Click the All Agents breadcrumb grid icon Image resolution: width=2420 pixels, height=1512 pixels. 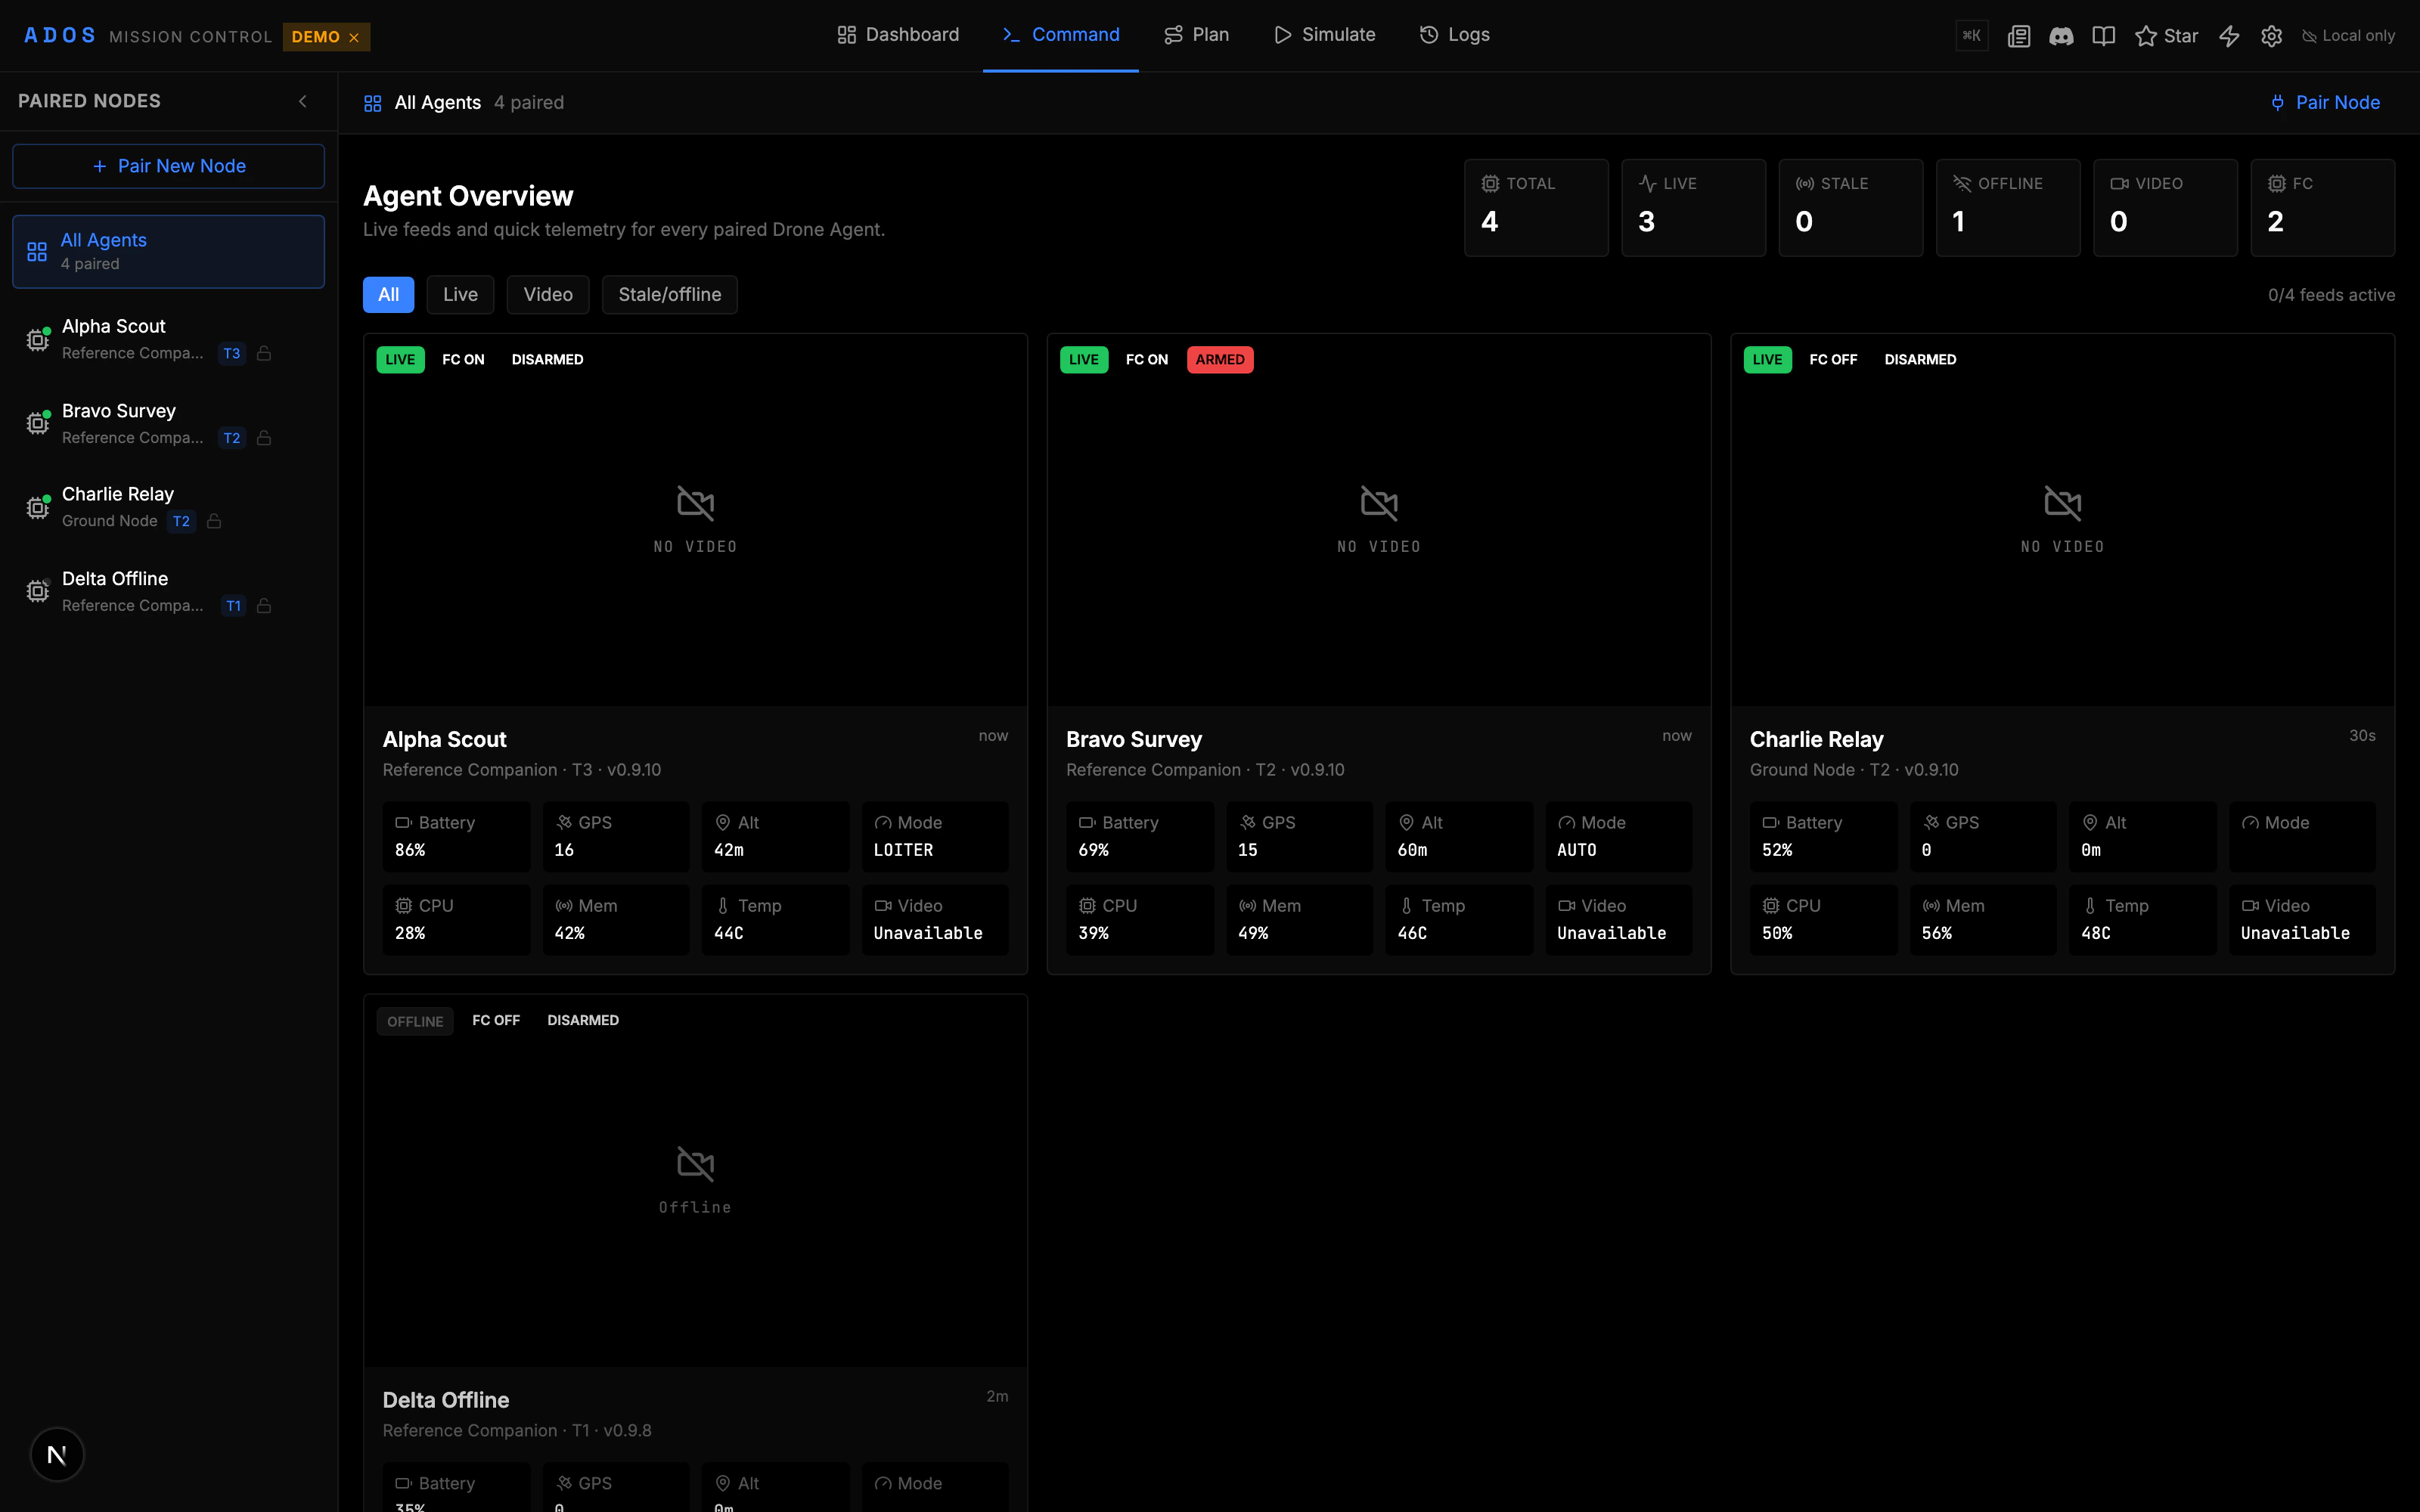[373, 103]
